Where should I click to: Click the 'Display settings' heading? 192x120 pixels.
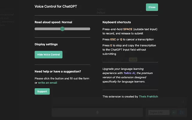[x=46, y=44]
